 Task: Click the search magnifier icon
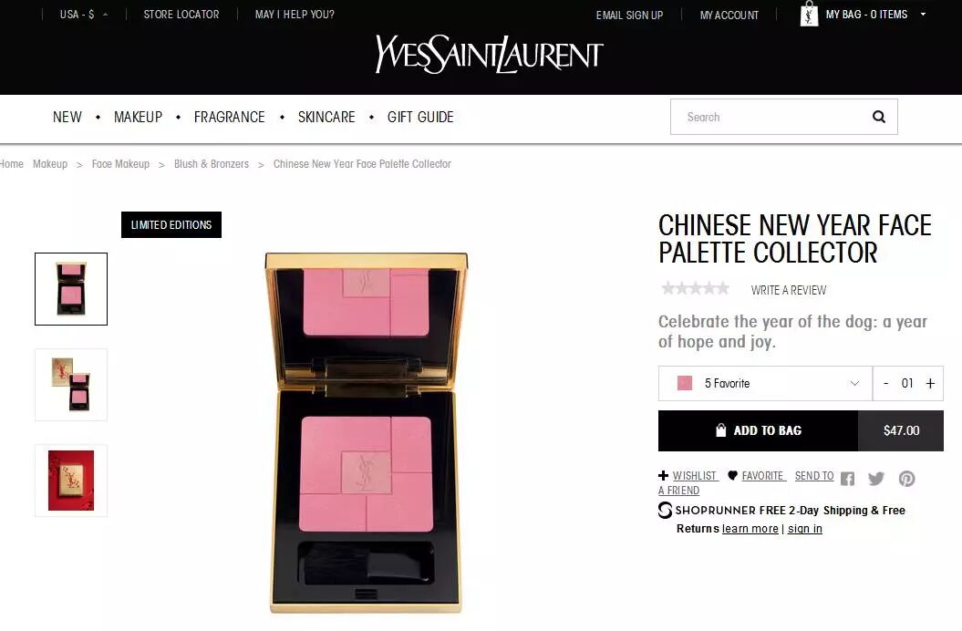coord(878,117)
